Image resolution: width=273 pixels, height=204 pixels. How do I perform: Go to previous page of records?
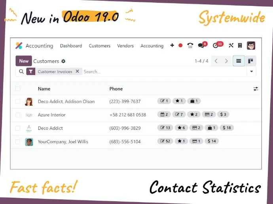point(216,61)
